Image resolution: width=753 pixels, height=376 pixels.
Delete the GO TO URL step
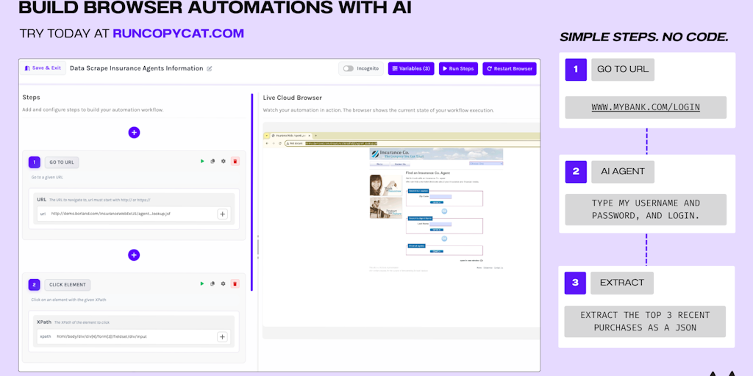coord(235,162)
